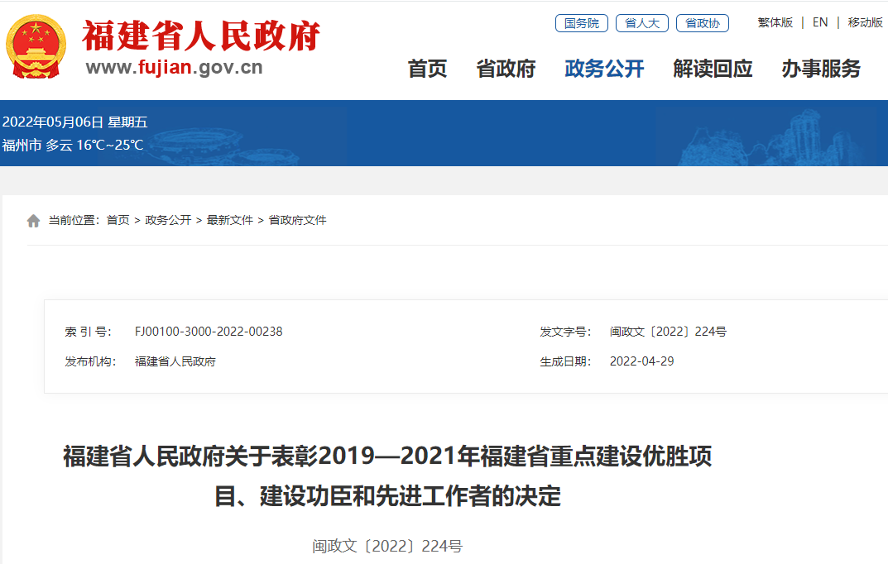Switch to 繁体版 traditional Chinese
Screen dimensions: 888x564
tap(775, 23)
